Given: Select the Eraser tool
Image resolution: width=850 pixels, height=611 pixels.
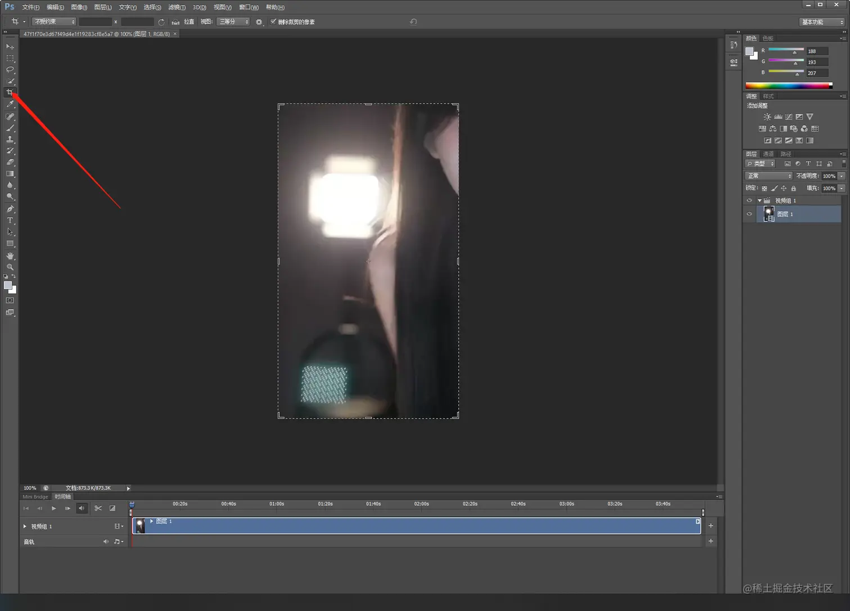Looking at the screenshot, I should click(x=10, y=162).
